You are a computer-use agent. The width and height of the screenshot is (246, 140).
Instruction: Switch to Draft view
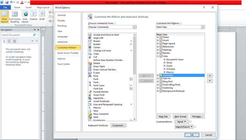42,15
